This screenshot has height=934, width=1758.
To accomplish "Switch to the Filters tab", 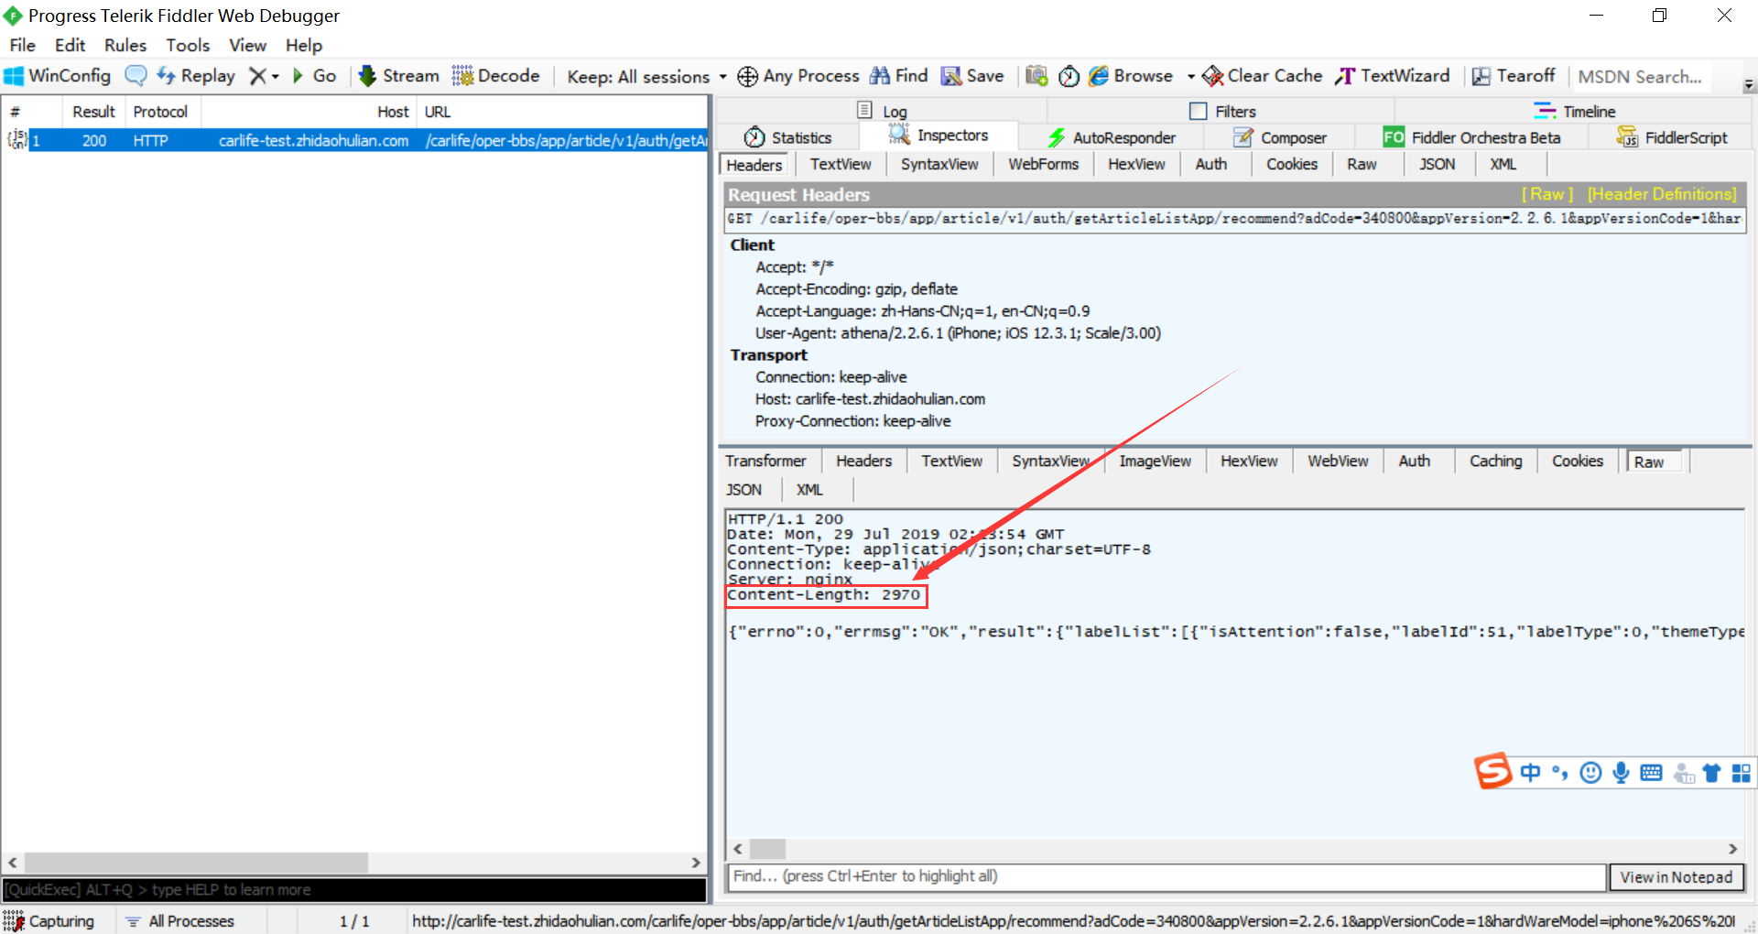I will point(1222,111).
